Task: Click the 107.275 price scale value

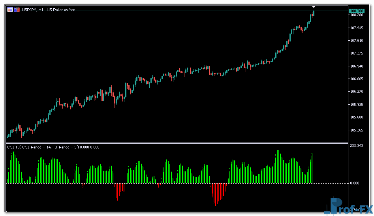Action: click(x=357, y=53)
